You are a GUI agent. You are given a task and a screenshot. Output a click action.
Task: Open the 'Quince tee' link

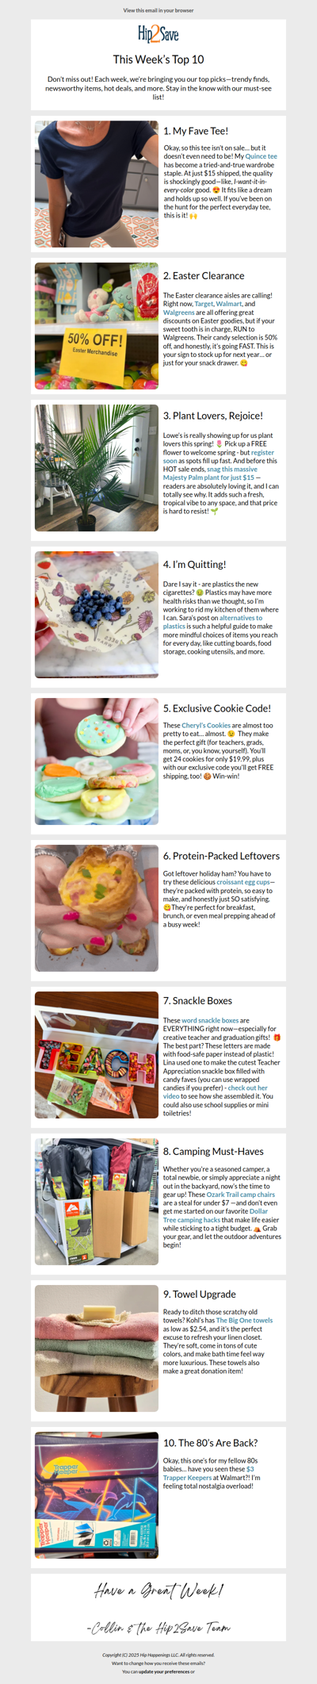[261, 156]
